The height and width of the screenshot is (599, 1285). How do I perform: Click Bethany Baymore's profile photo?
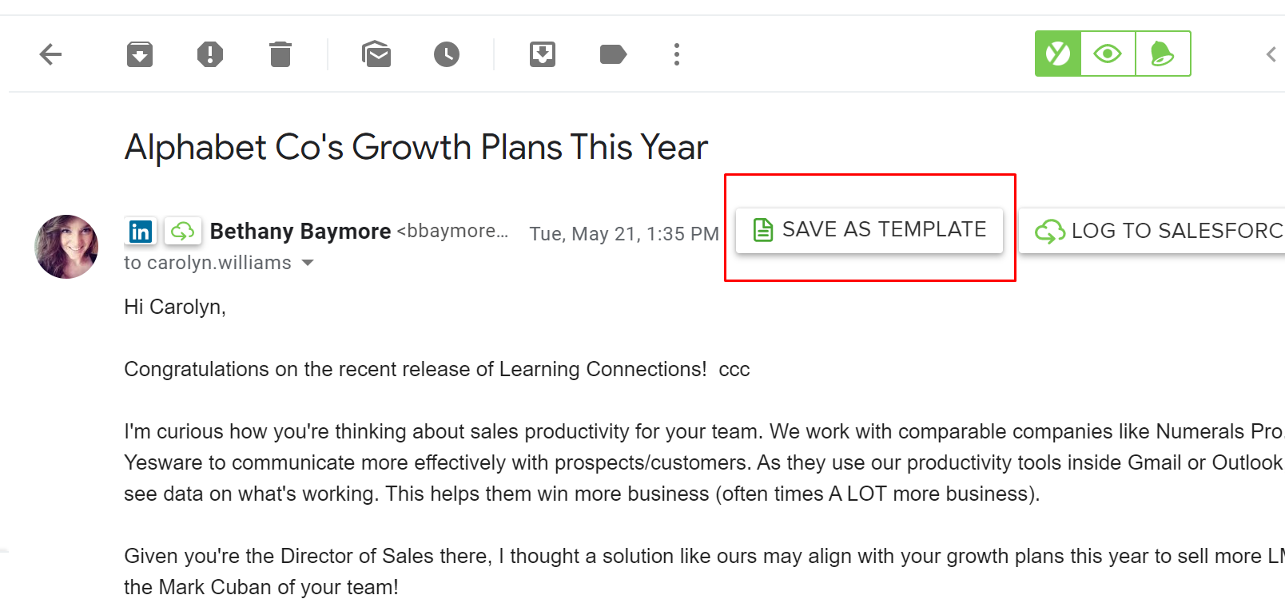pos(66,246)
